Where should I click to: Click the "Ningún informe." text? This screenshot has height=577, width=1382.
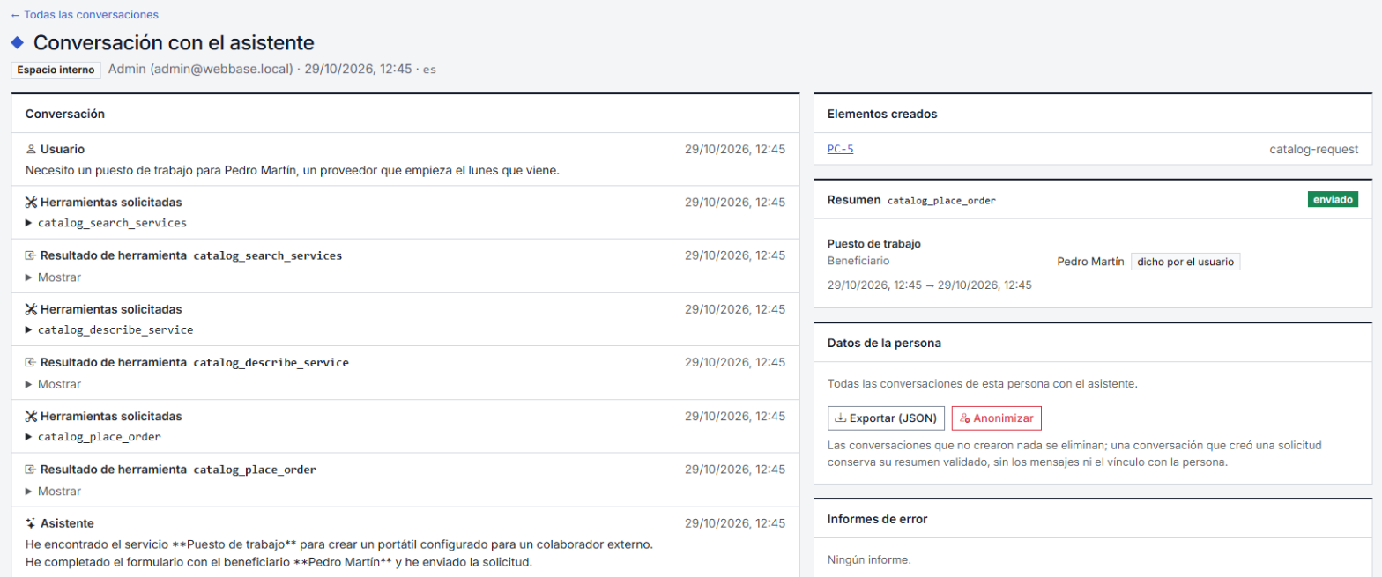[x=867, y=559]
